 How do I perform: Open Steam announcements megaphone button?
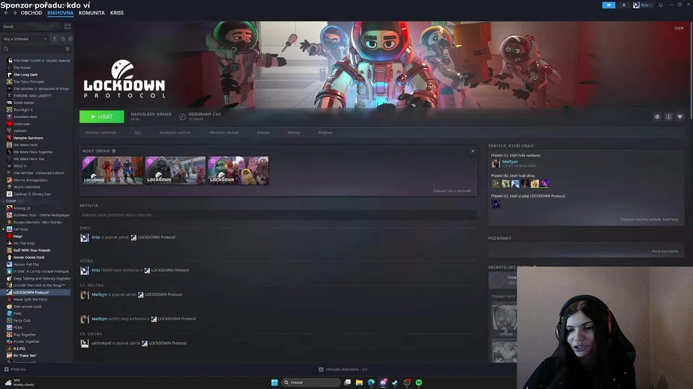(x=609, y=5)
